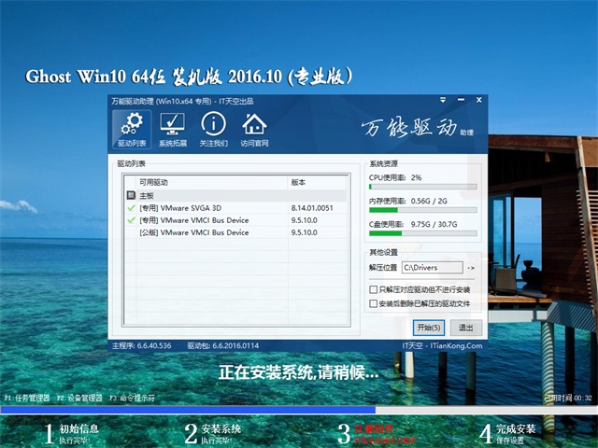598x448 pixels.
Task: Enable 只解压对应驱动但不进行安装 checkbox
Action: click(374, 290)
